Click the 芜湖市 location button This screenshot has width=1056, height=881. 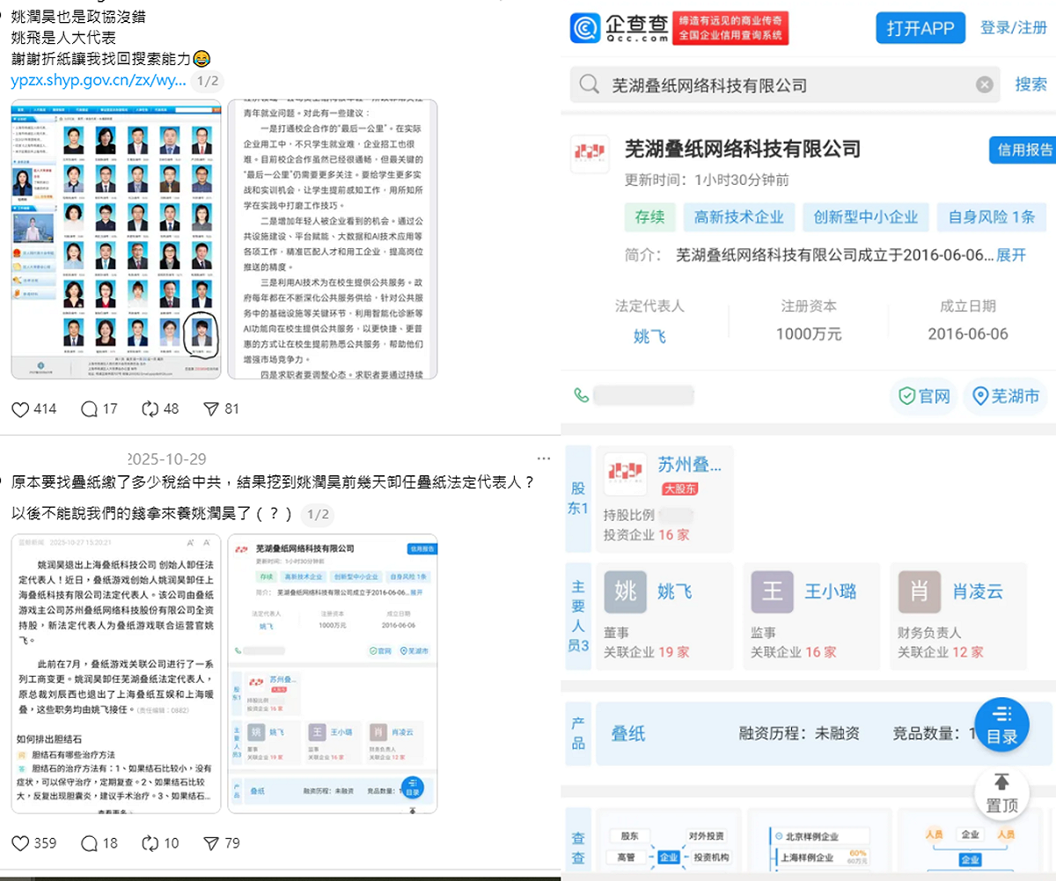(x=1005, y=396)
